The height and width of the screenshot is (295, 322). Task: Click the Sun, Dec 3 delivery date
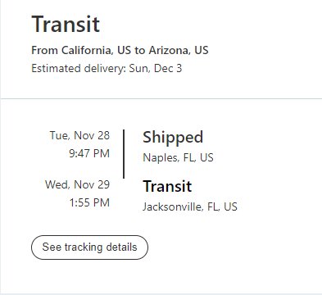pos(156,68)
